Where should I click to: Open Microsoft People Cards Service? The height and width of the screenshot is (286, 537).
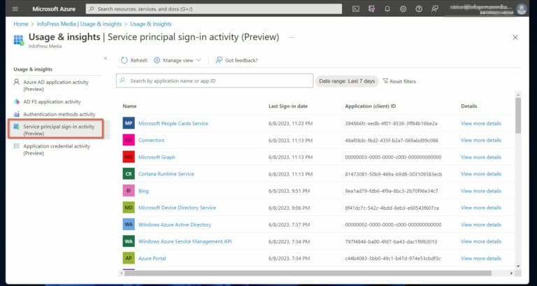pyautogui.click(x=173, y=123)
